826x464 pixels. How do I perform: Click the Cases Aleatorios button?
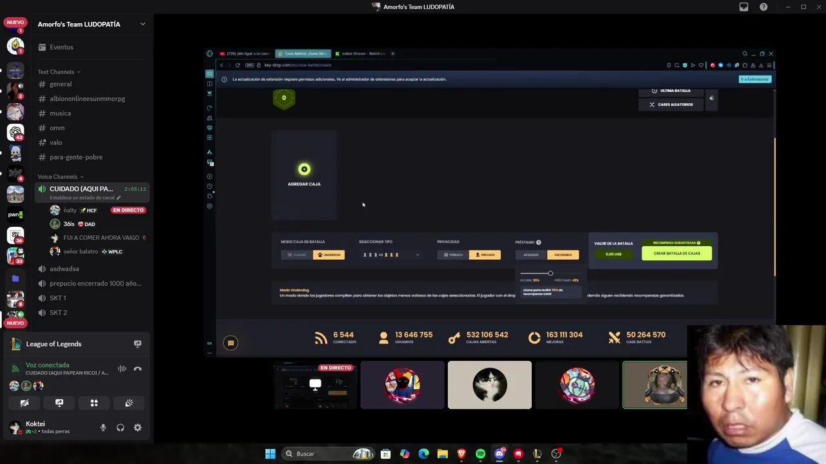point(671,104)
